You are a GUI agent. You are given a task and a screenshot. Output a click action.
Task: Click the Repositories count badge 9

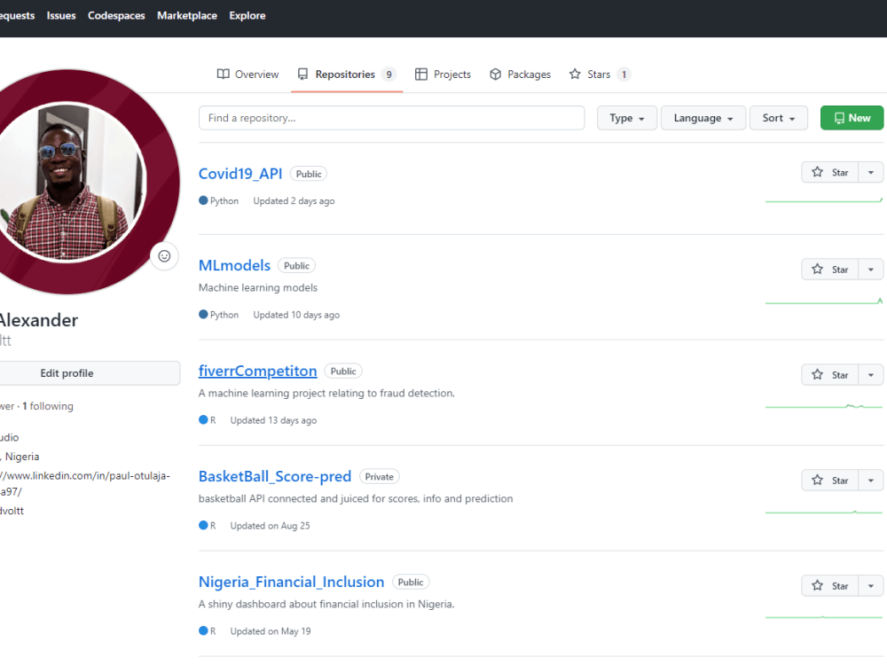389,74
